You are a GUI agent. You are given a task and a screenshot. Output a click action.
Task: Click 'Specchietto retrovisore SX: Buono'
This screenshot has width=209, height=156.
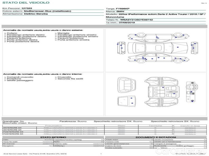[175, 121]
